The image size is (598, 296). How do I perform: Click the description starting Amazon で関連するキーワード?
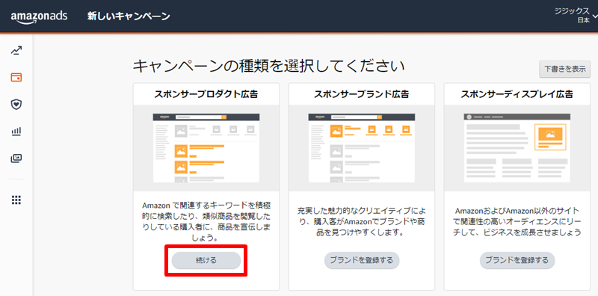click(x=206, y=222)
